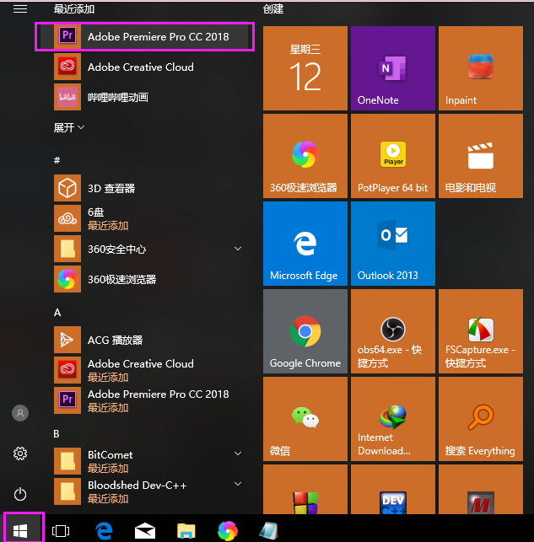Open the 搜索 Everything tile
534x542 pixels.
[x=481, y=419]
